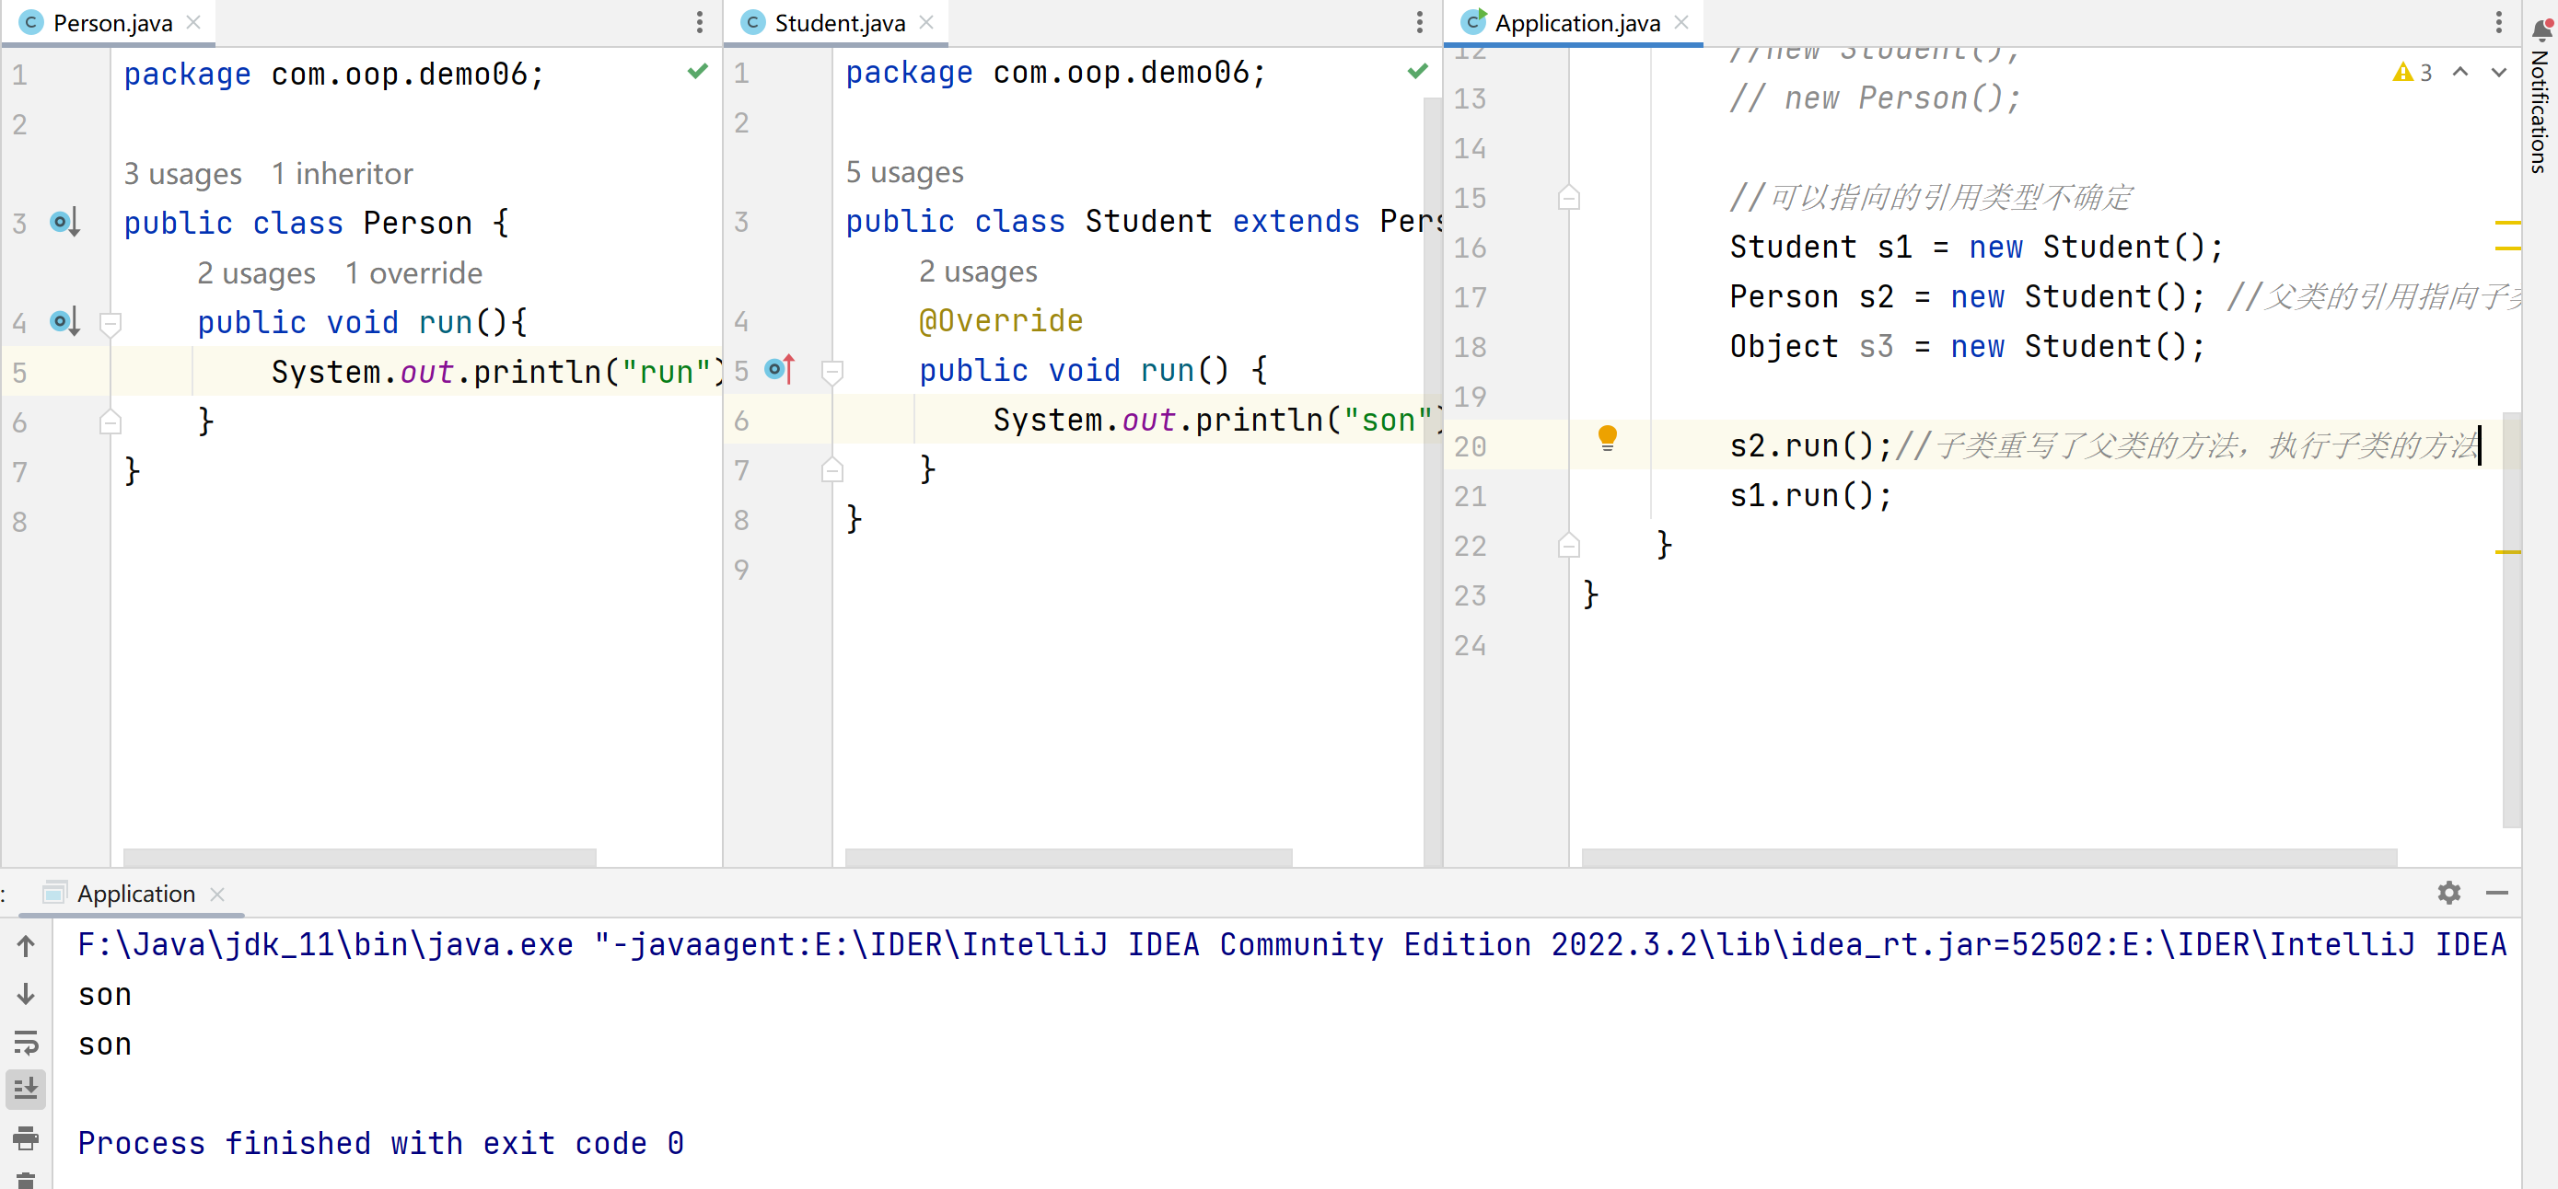Toggle scroll to end of console
The height and width of the screenshot is (1189, 2558).
[x=26, y=1089]
